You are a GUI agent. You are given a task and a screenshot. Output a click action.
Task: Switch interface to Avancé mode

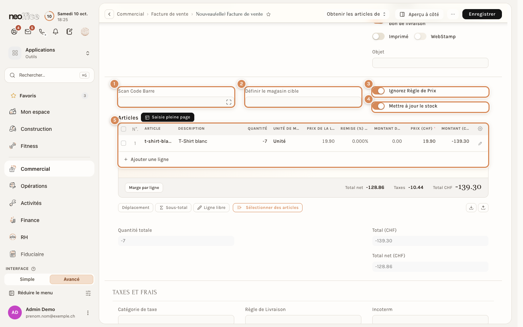(72, 279)
